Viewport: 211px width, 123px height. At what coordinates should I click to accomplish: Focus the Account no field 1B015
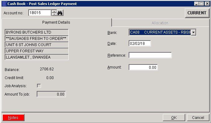[x=40, y=13]
